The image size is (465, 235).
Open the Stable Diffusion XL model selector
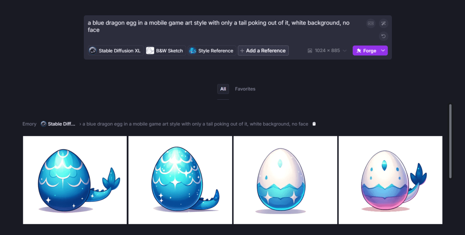pos(116,51)
